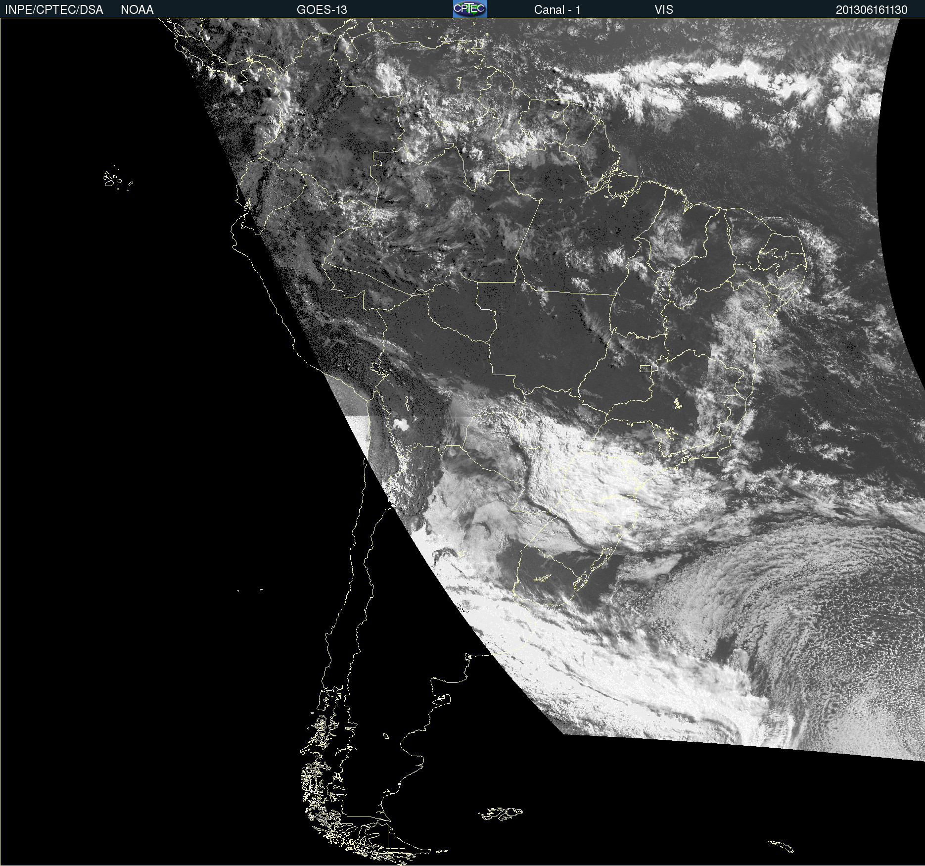
Task: Click the VIS image type label
Action: tap(663, 10)
